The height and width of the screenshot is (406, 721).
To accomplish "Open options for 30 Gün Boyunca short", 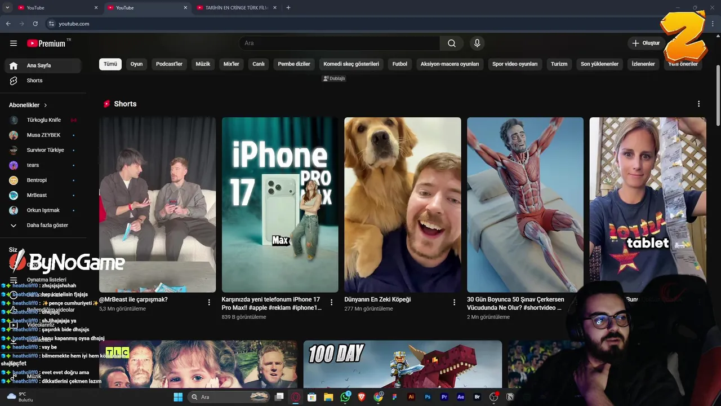I will [x=576, y=302].
